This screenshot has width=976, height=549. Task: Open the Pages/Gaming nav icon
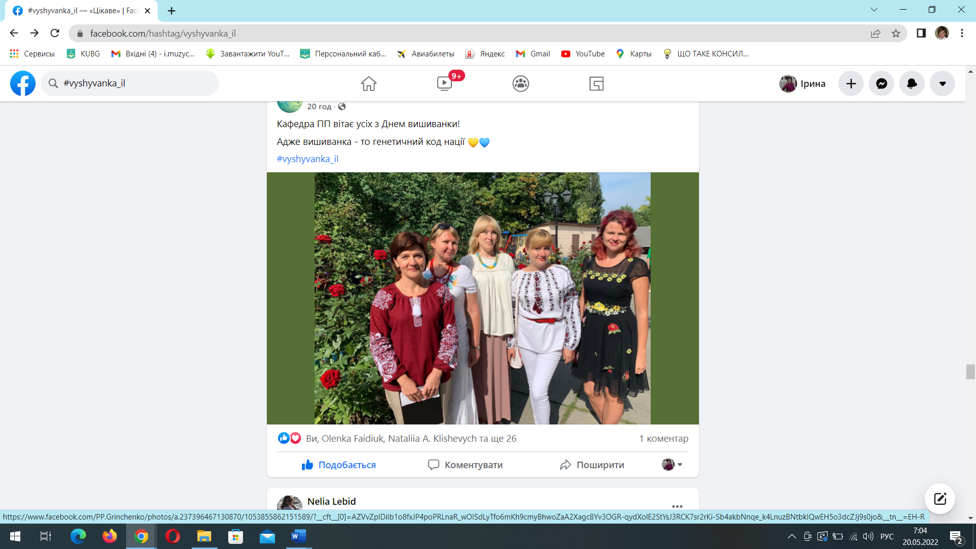pyautogui.click(x=596, y=83)
